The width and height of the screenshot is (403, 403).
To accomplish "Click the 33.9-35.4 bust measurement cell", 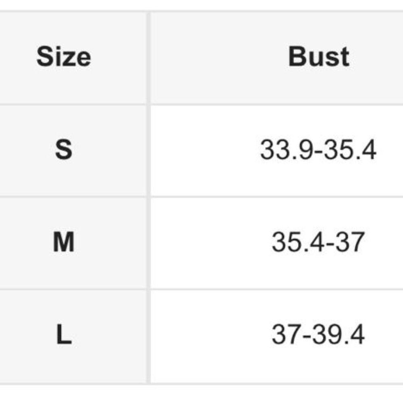I will point(277,150).
